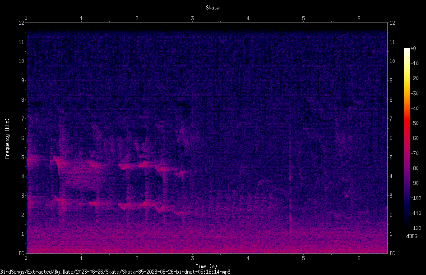The image size is (426, 275).
Task: Click the '-60' value on the color scale
Action: tap(414, 138)
